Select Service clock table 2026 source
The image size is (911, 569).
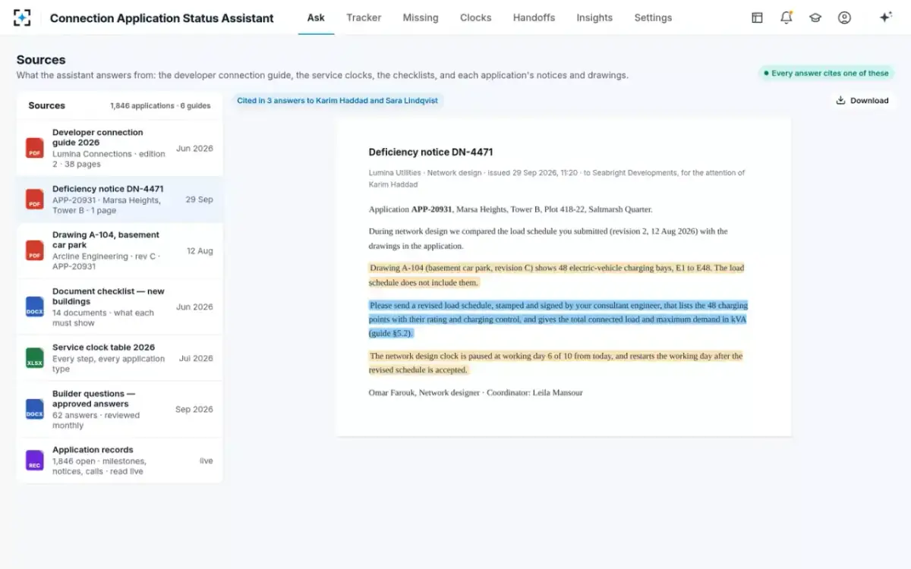120,358
